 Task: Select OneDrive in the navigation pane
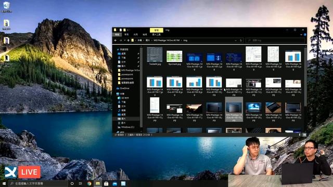pos(123,88)
